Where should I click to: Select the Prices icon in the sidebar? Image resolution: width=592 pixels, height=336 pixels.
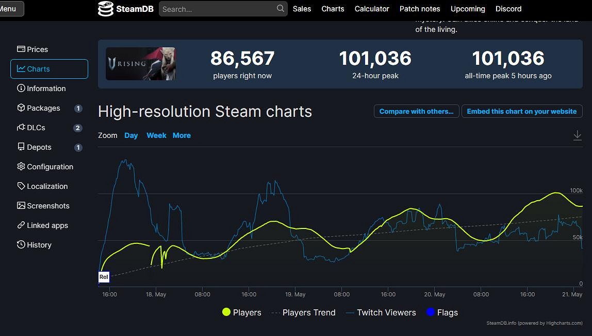[x=21, y=49]
